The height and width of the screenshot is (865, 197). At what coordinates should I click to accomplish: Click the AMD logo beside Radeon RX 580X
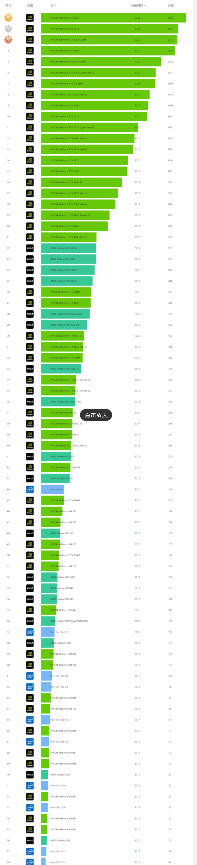click(30, 259)
